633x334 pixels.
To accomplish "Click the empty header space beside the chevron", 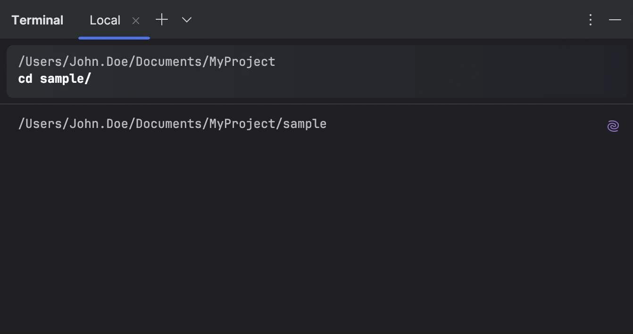I will (377, 20).
